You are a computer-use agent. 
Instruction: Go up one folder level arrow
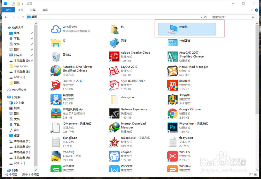coord(23,17)
